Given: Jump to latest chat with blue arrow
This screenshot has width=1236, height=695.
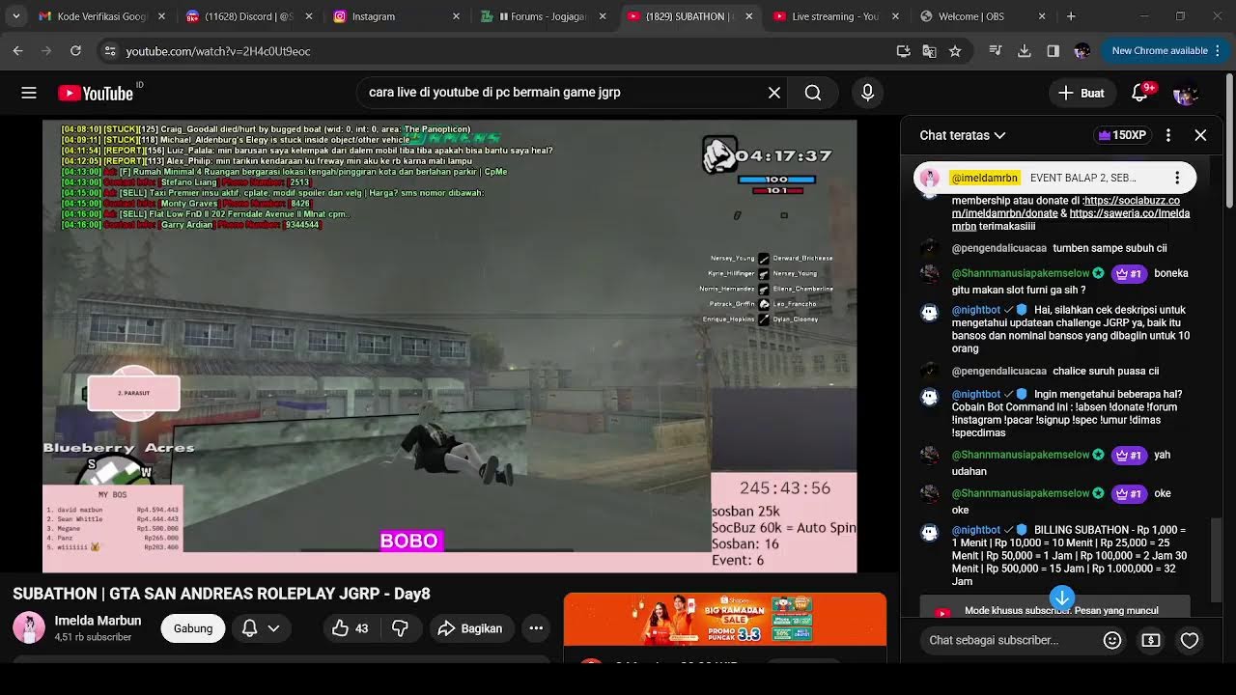Looking at the screenshot, I should pyautogui.click(x=1061, y=598).
